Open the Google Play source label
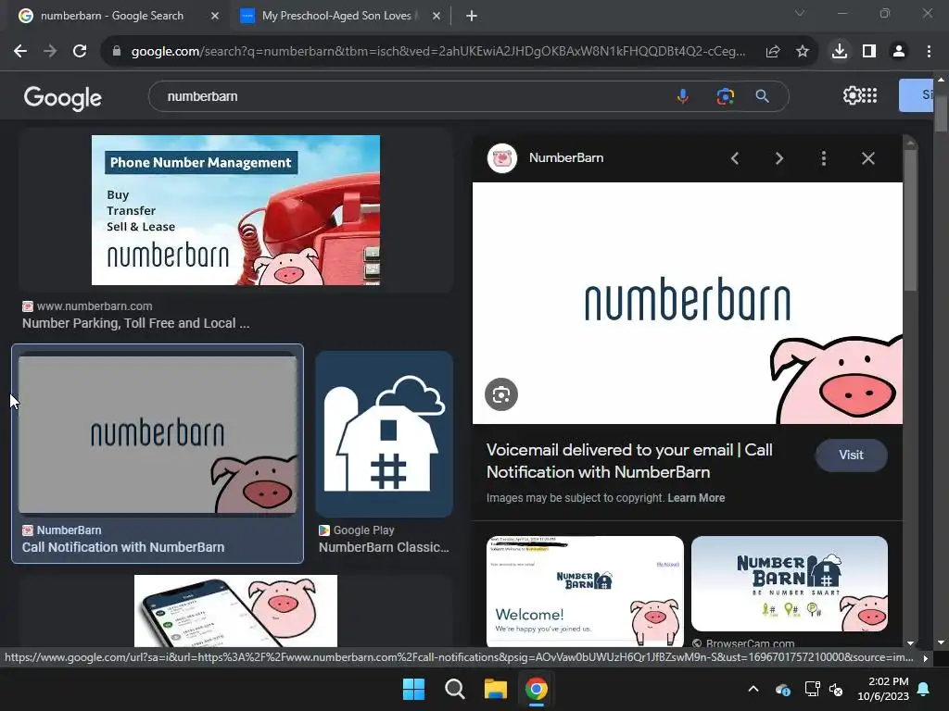Viewport: 949px width, 711px height. pos(363,530)
